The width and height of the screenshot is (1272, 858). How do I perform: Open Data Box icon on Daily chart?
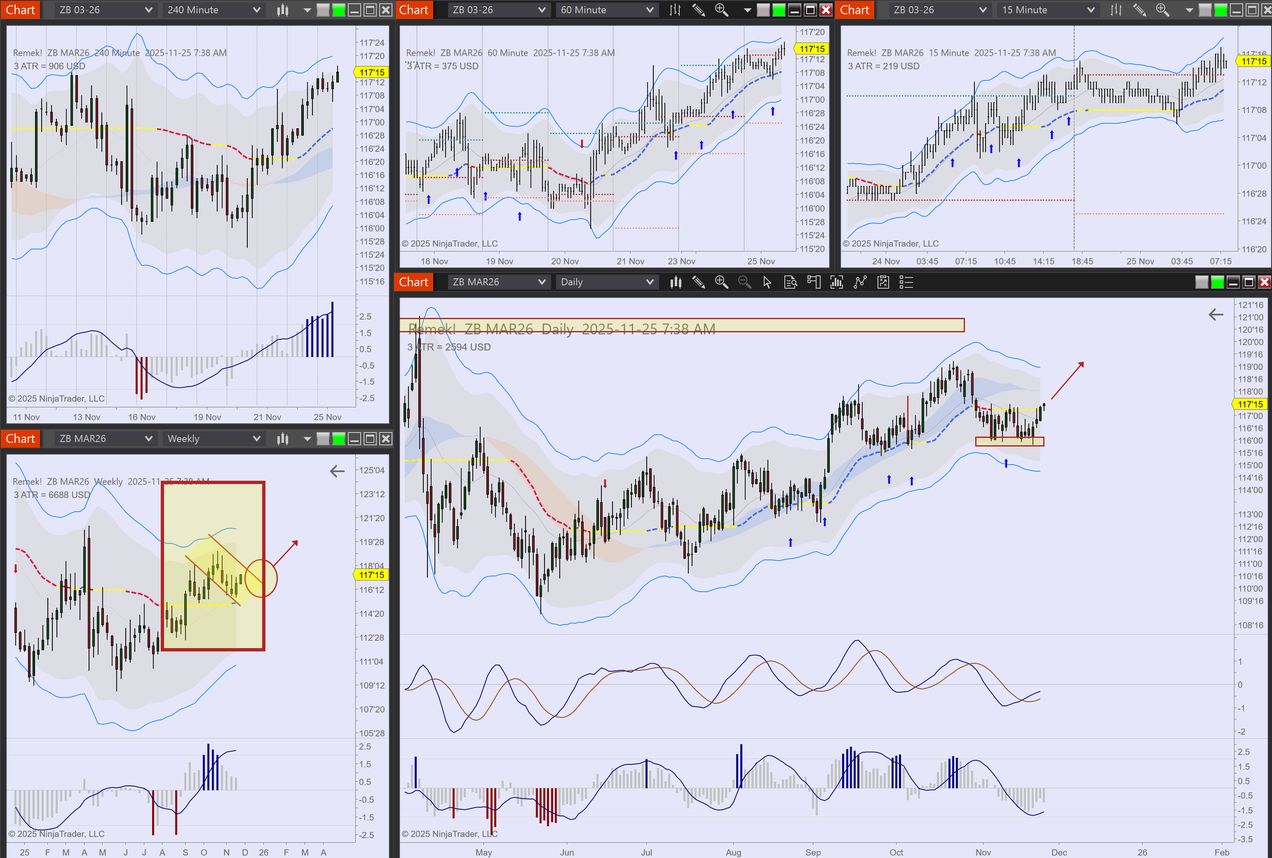click(x=790, y=282)
